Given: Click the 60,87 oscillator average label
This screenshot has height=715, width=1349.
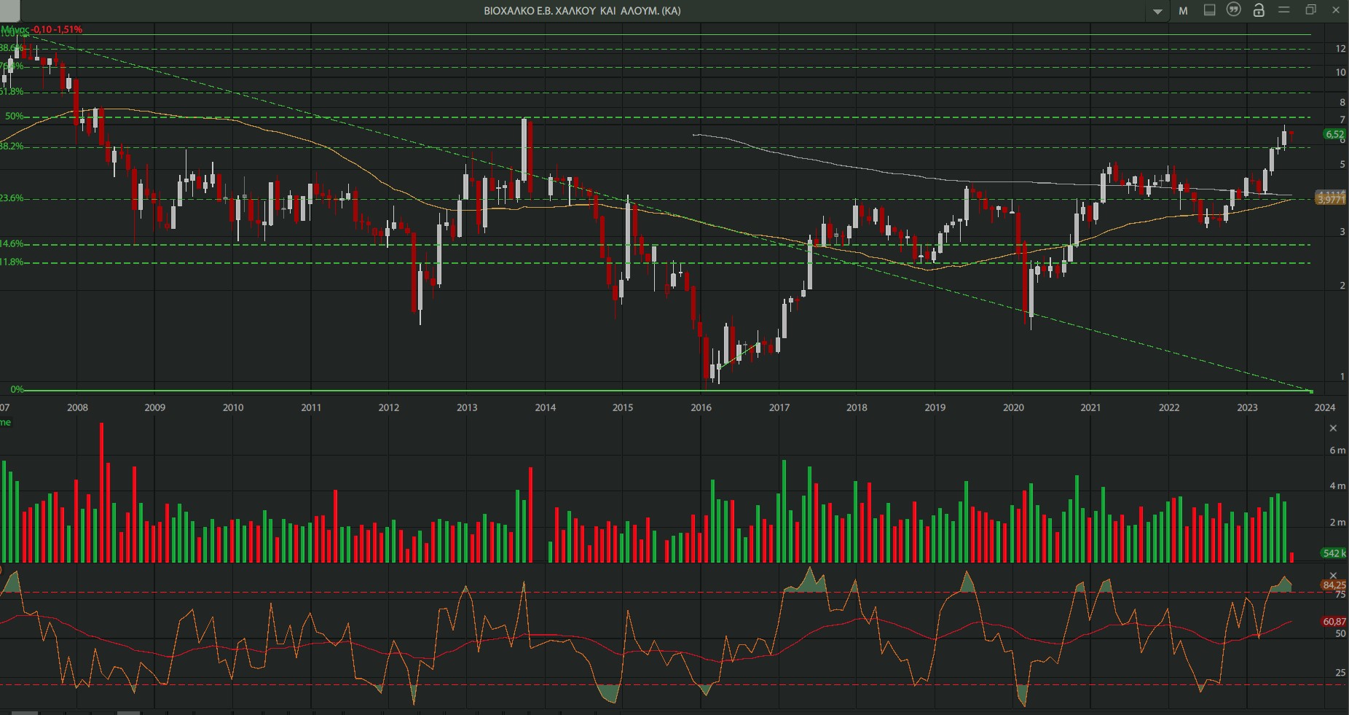Looking at the screenshot, I should tap(1334, 622).
